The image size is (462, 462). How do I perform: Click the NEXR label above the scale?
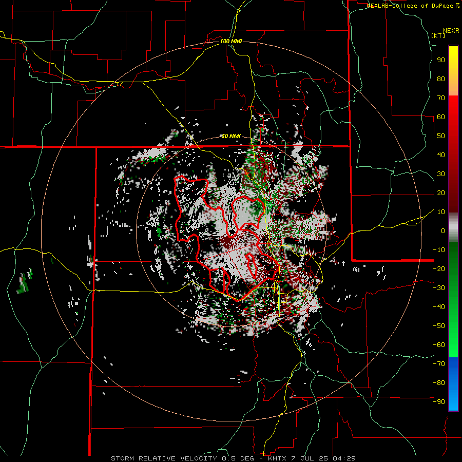click(451, 31)
